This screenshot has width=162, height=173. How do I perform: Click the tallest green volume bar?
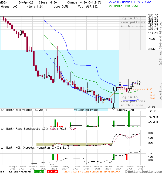point(129,118)
